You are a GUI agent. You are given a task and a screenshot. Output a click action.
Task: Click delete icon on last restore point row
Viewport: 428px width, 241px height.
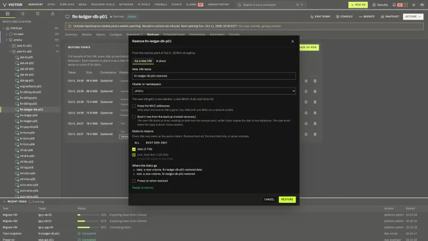315,134
